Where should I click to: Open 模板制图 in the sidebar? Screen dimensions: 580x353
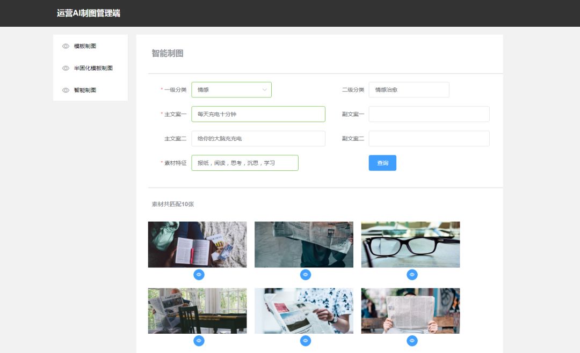click(x=85, y=46)
